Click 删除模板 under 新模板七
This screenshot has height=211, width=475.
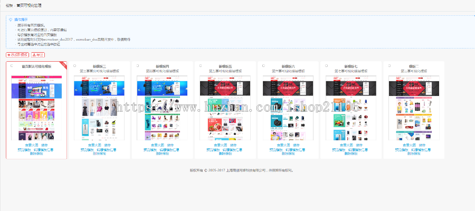coord(351,154)
